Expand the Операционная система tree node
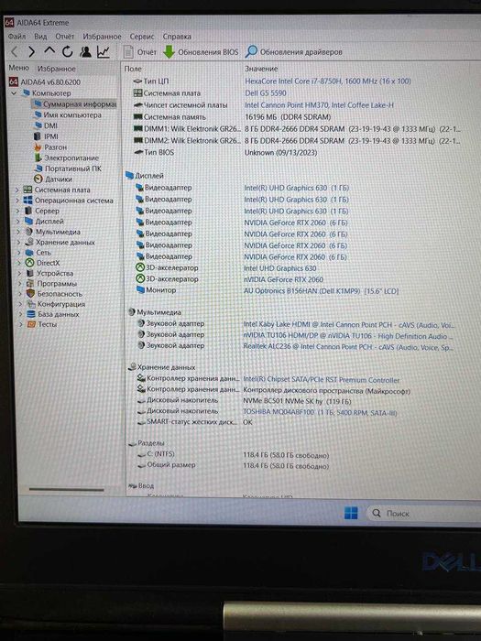This screenshot has height=641, width=481. tap(17, 201)
